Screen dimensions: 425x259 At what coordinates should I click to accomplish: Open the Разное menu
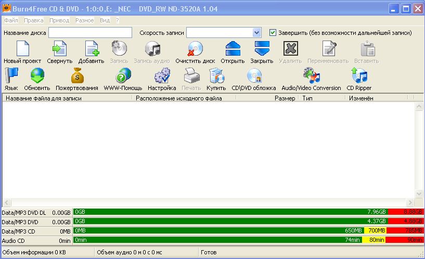[85, 20]
